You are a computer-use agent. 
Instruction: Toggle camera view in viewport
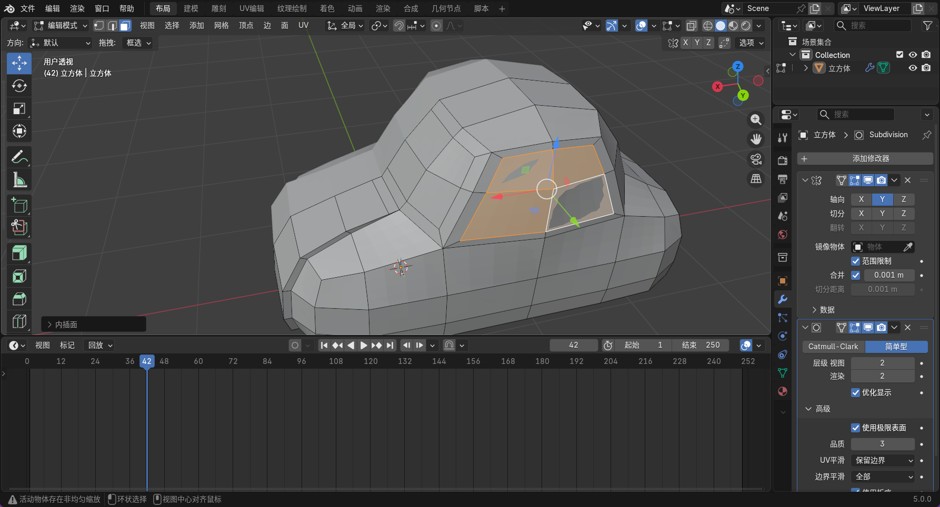pos(756,159)
